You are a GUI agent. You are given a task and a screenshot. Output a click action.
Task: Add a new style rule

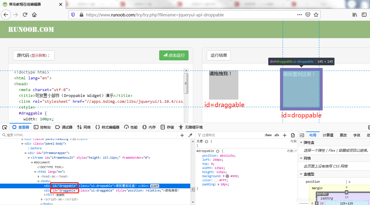tap(284, 135)
